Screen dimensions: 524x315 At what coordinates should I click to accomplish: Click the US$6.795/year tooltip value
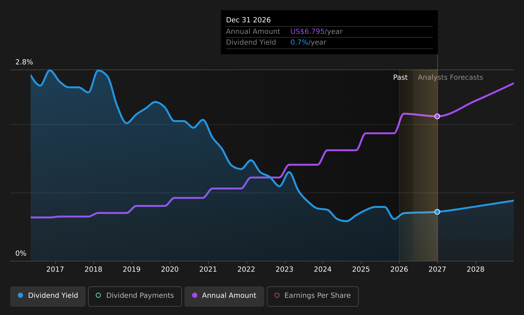[316, 32]
